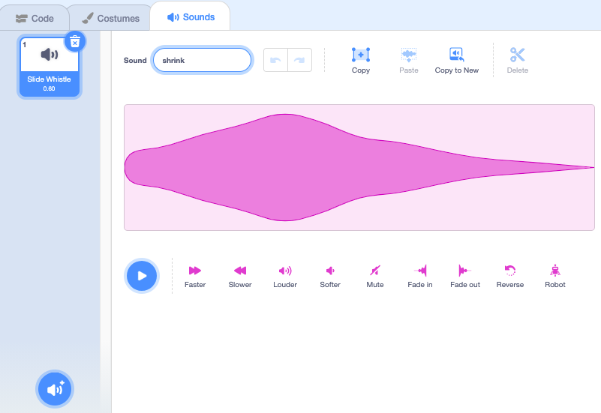Apply the Fade out effect
This screenshot has width=601, height=413.
coord(465,277)
